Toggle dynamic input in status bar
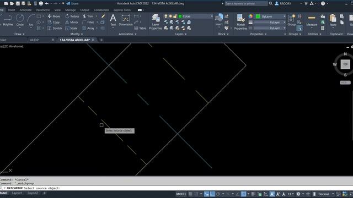Viewport: 353px width, 198px height. click(206, 194)
